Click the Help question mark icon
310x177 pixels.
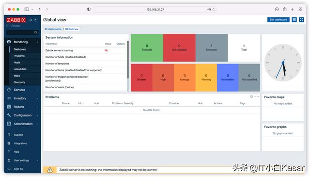point(9,152)
